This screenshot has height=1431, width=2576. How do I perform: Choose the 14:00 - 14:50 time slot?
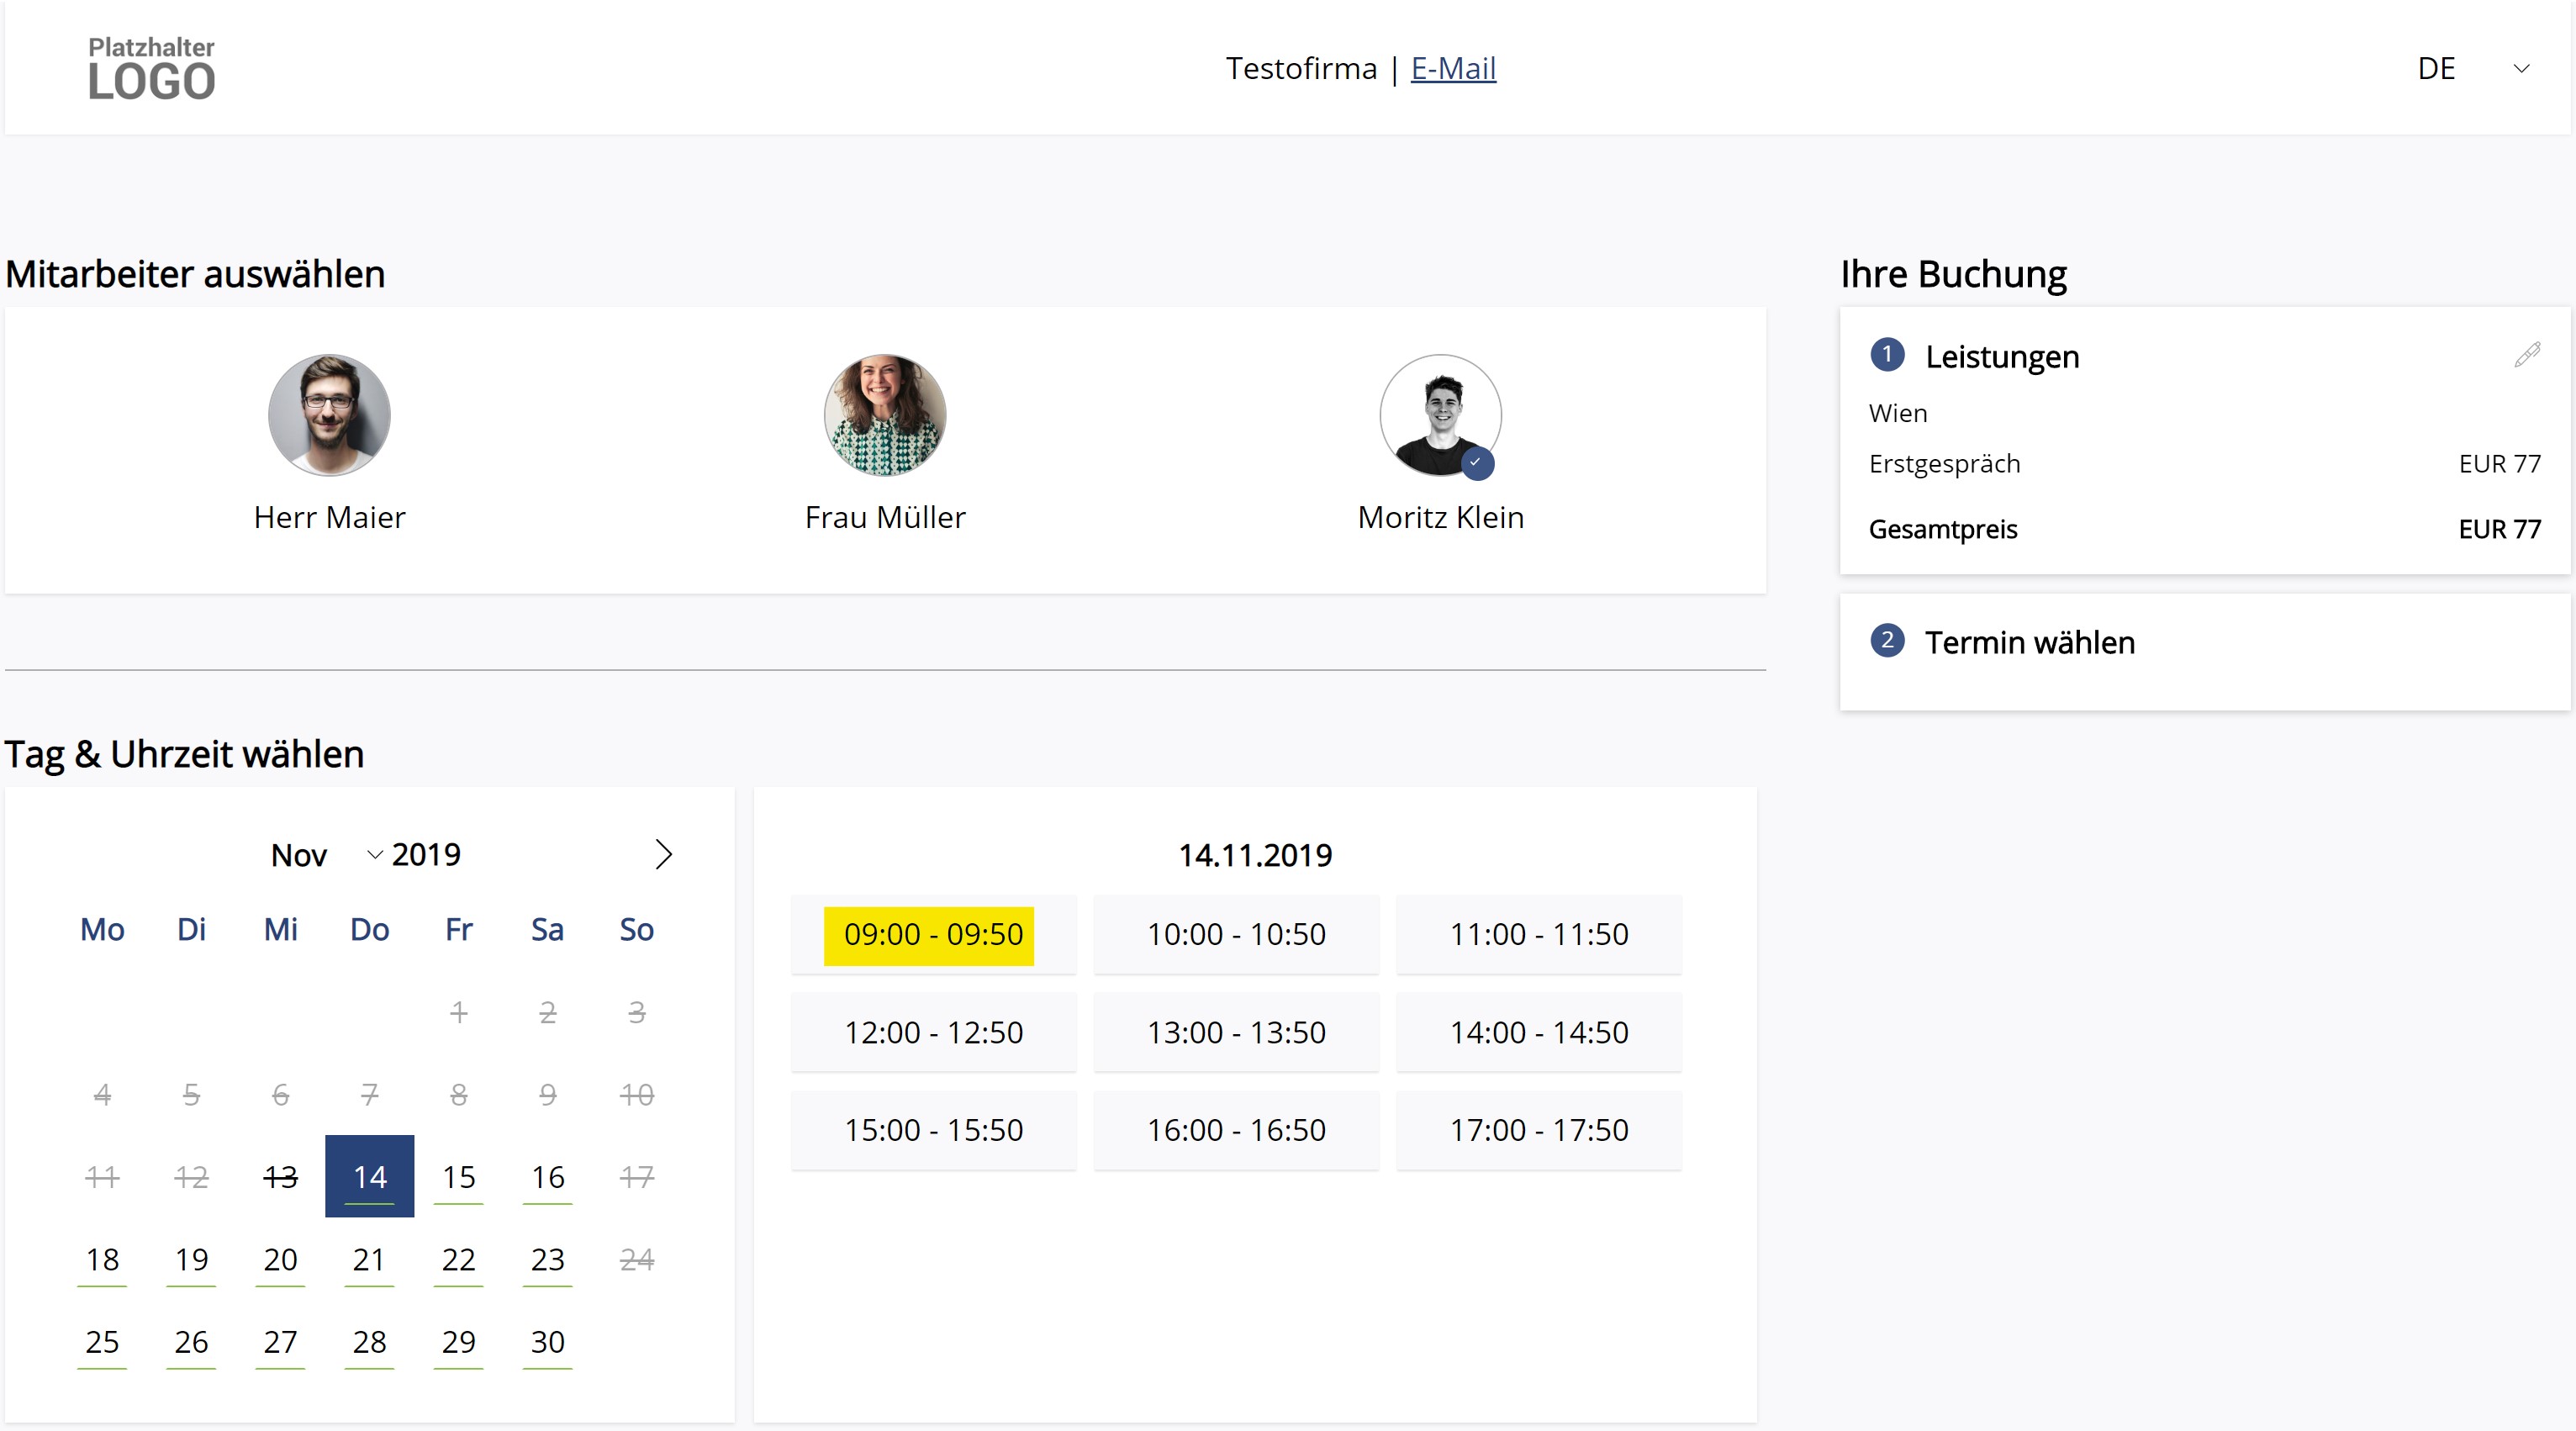point(1539,1032)
